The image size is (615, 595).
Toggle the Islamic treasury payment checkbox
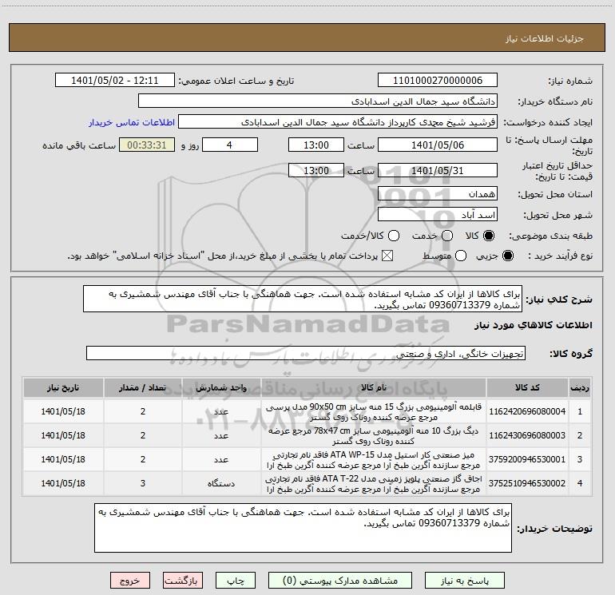(387, 256)
